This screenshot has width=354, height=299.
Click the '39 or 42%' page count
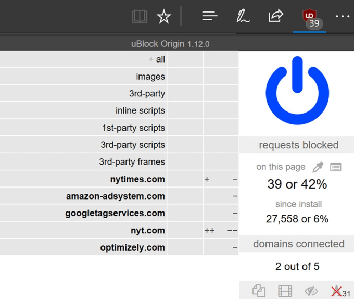click(x=297, y=184)
